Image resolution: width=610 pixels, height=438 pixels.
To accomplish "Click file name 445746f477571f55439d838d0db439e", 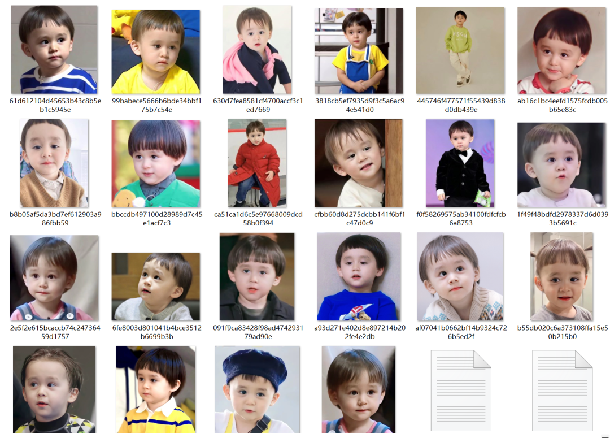I will pyautogui.click(x=461, y=105).
